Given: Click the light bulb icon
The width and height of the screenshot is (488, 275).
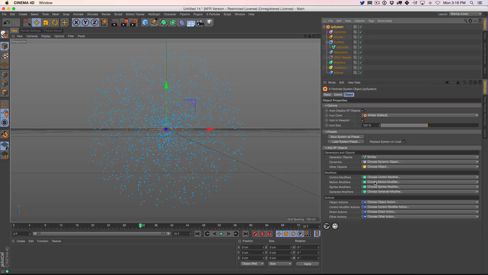Looking at the screenshot, I should tap(209, 23).
